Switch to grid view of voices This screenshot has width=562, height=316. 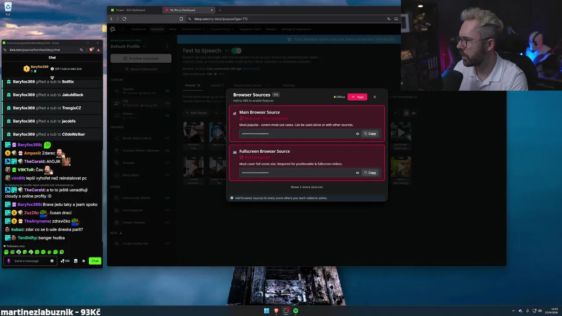(x=407, y=113)
